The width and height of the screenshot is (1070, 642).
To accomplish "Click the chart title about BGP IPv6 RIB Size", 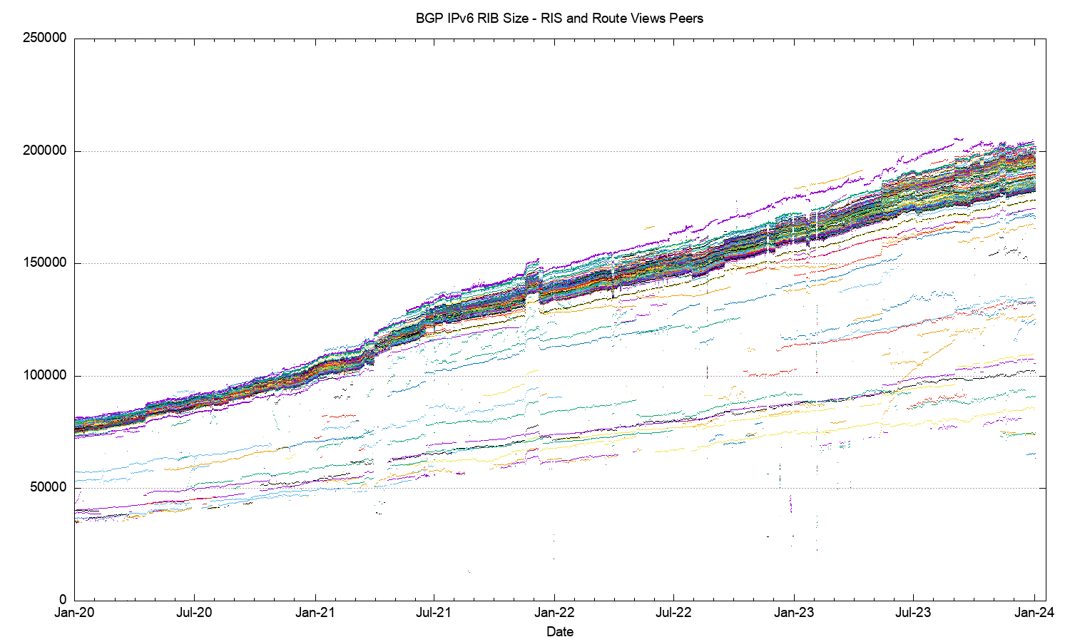I will [559, 19].
